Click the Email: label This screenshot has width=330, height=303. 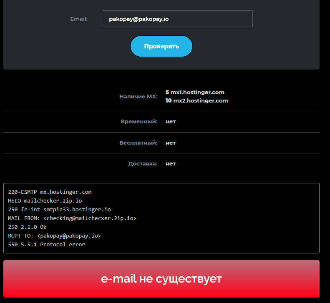tap(79, 19)
